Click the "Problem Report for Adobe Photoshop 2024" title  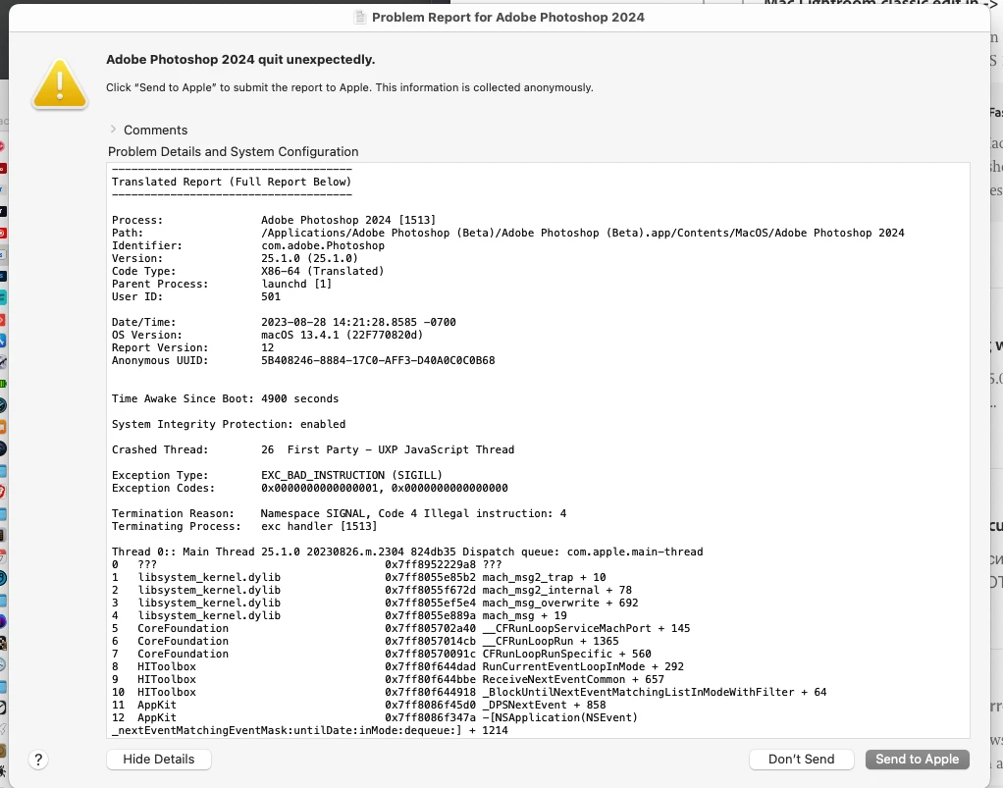508,18
